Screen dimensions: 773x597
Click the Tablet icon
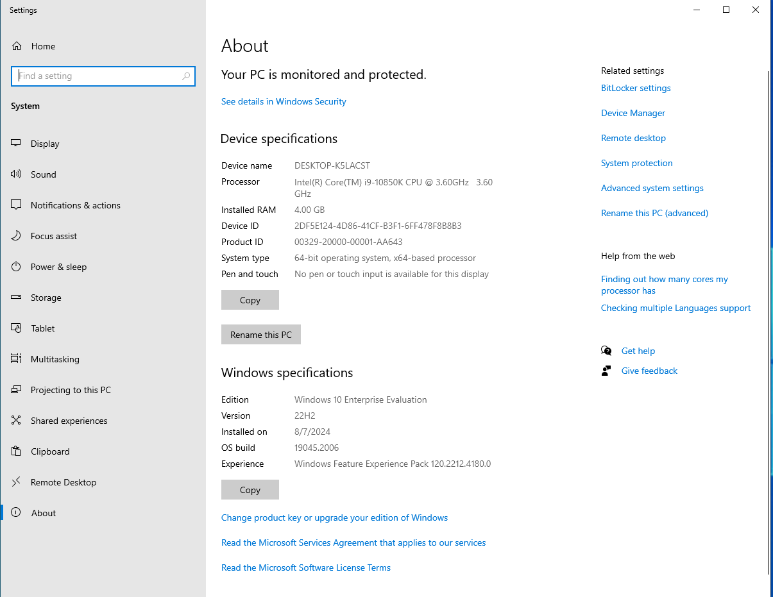17,328
